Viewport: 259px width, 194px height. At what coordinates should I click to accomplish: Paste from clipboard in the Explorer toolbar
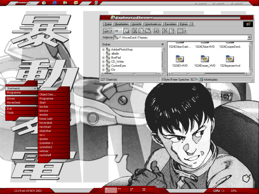click(x=148, y=31)
